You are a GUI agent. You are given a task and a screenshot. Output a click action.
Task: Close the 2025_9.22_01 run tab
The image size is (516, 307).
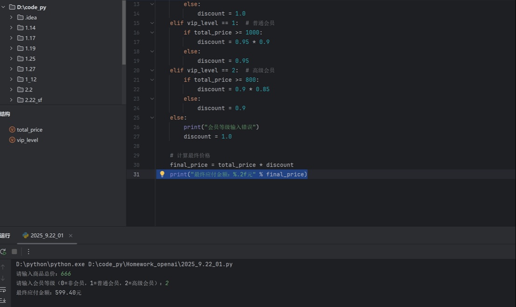coord(71,236)
